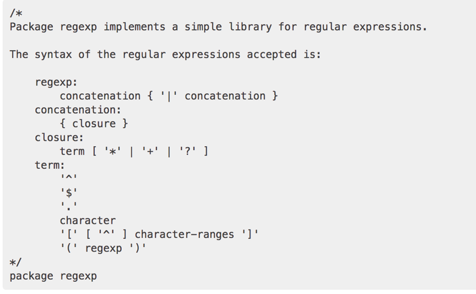Click the '|' pipe literal in the regexp rule

click(x=166, y=96)
